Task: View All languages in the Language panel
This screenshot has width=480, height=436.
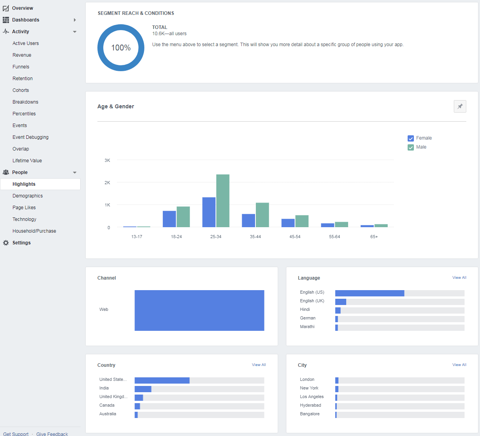Action: [459, 277]
